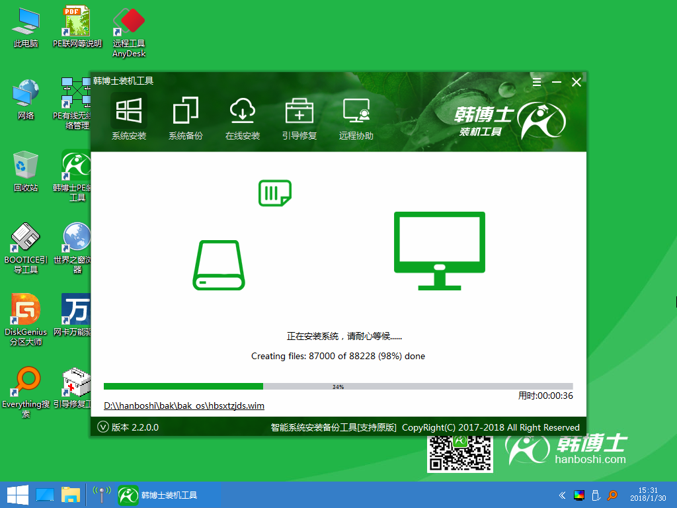Viewport: 677px width, 508px height.
Task: Select 在线安装 (Online Install) function
Action: 243,118
